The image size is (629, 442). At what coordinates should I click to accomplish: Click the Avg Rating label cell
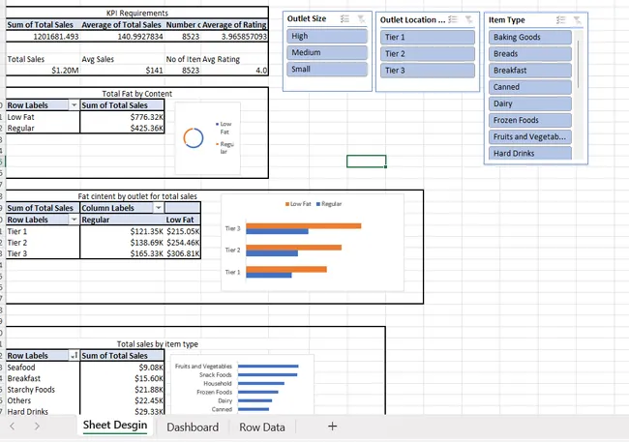tap(235, 59)
